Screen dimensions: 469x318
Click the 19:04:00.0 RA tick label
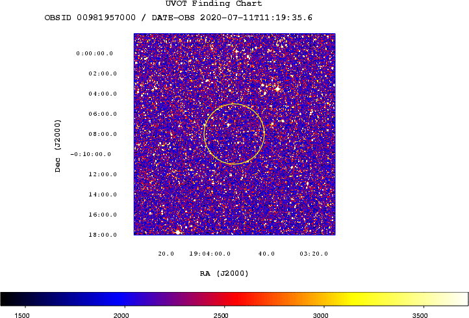(x=210, y=254)
